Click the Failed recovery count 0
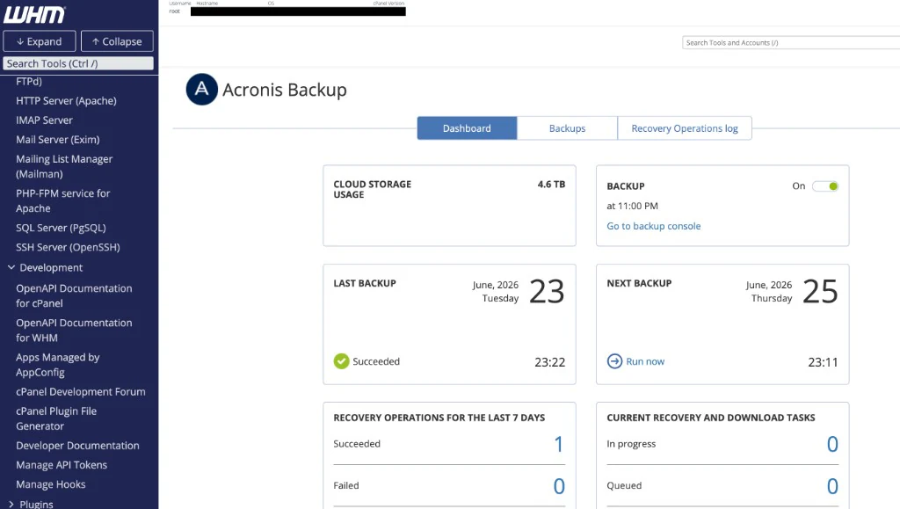This screenshot has width=900, height=509. (x=559, y=486)
